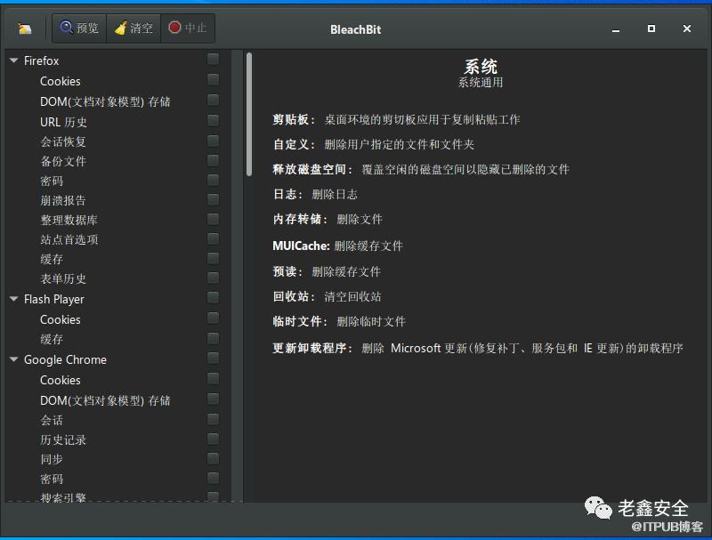Check the Firefox 密码 checkbox
The width and height of the screenshot is (712, 540).
point(213,181)
